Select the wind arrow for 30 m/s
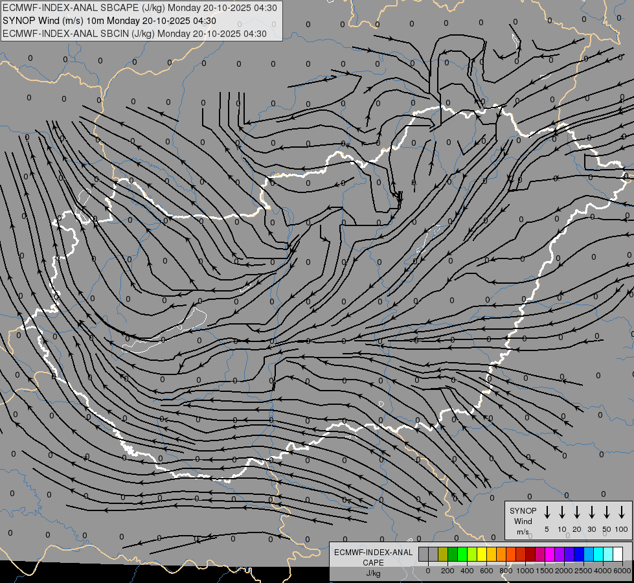The height and width of the screenshot is (583, 634). click(x=591, y=512)
